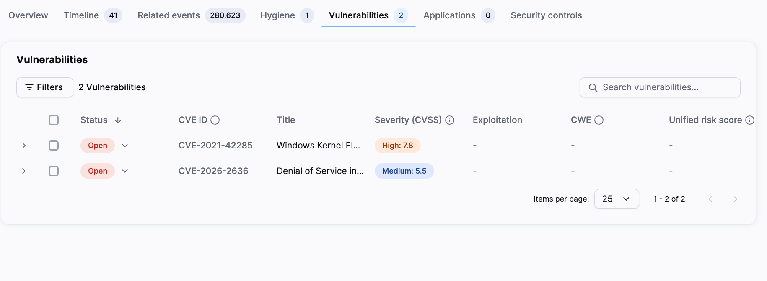The height and width of the screenshot is (281, 767).
Task: Check the CVE-2026-2636 row checkbox
Action: pyautogui.click(x=54, y=171)
